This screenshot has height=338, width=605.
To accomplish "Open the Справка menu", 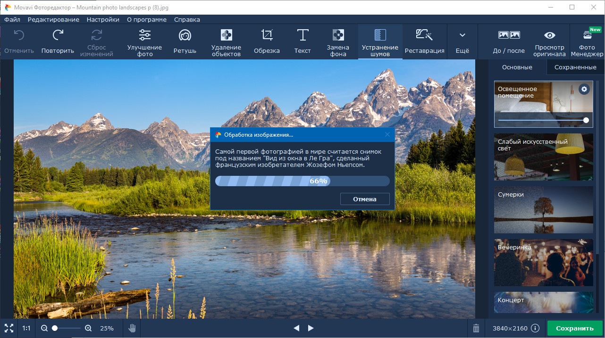I will [187, 19].
